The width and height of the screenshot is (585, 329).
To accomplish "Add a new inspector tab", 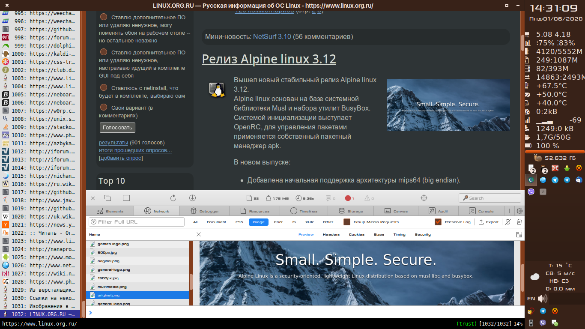I will click(509, 211).
